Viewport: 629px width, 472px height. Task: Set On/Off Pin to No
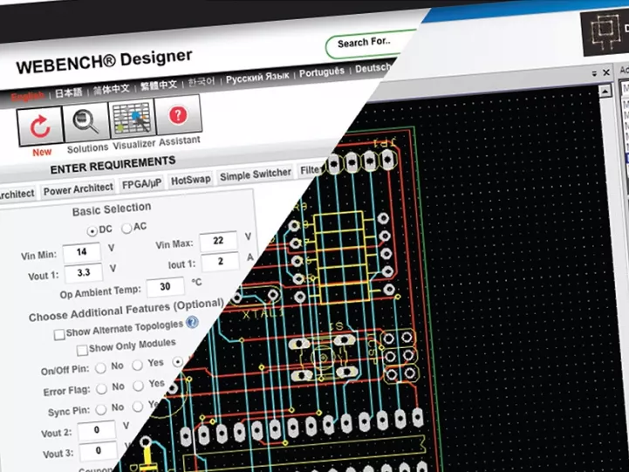point(100,368)
